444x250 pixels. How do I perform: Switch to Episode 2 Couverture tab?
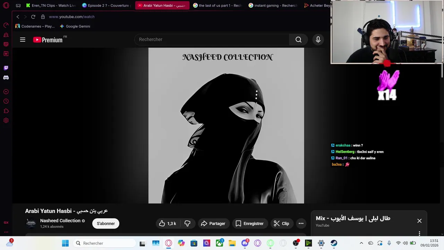pos(107,6)
